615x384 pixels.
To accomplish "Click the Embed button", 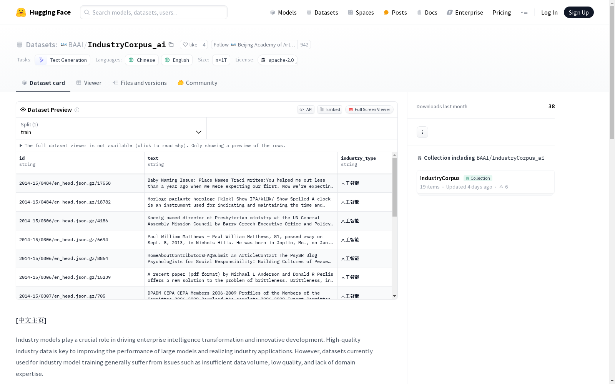I will tap(330, 109).
